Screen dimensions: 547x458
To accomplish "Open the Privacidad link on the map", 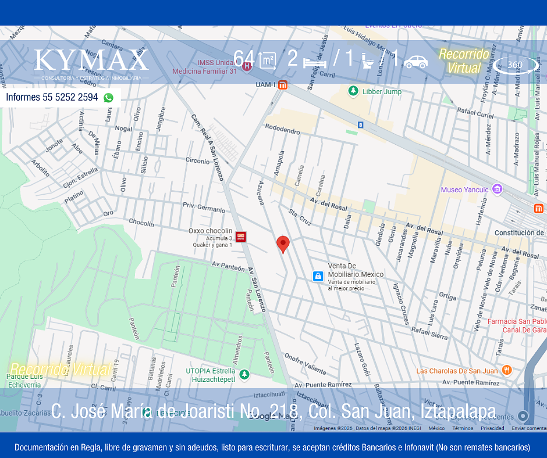I will click(x=492, y=428).
